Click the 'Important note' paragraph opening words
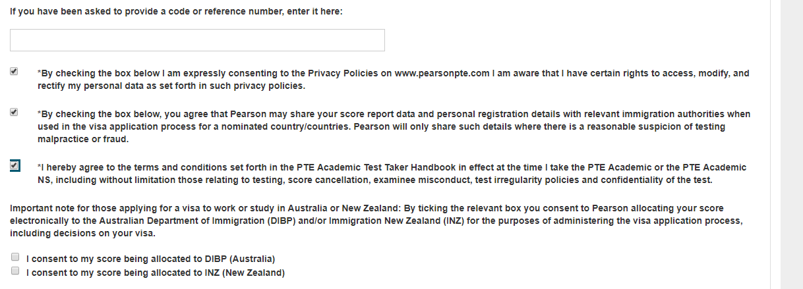This screenshot has width=803, height=289. coord(40,209)
